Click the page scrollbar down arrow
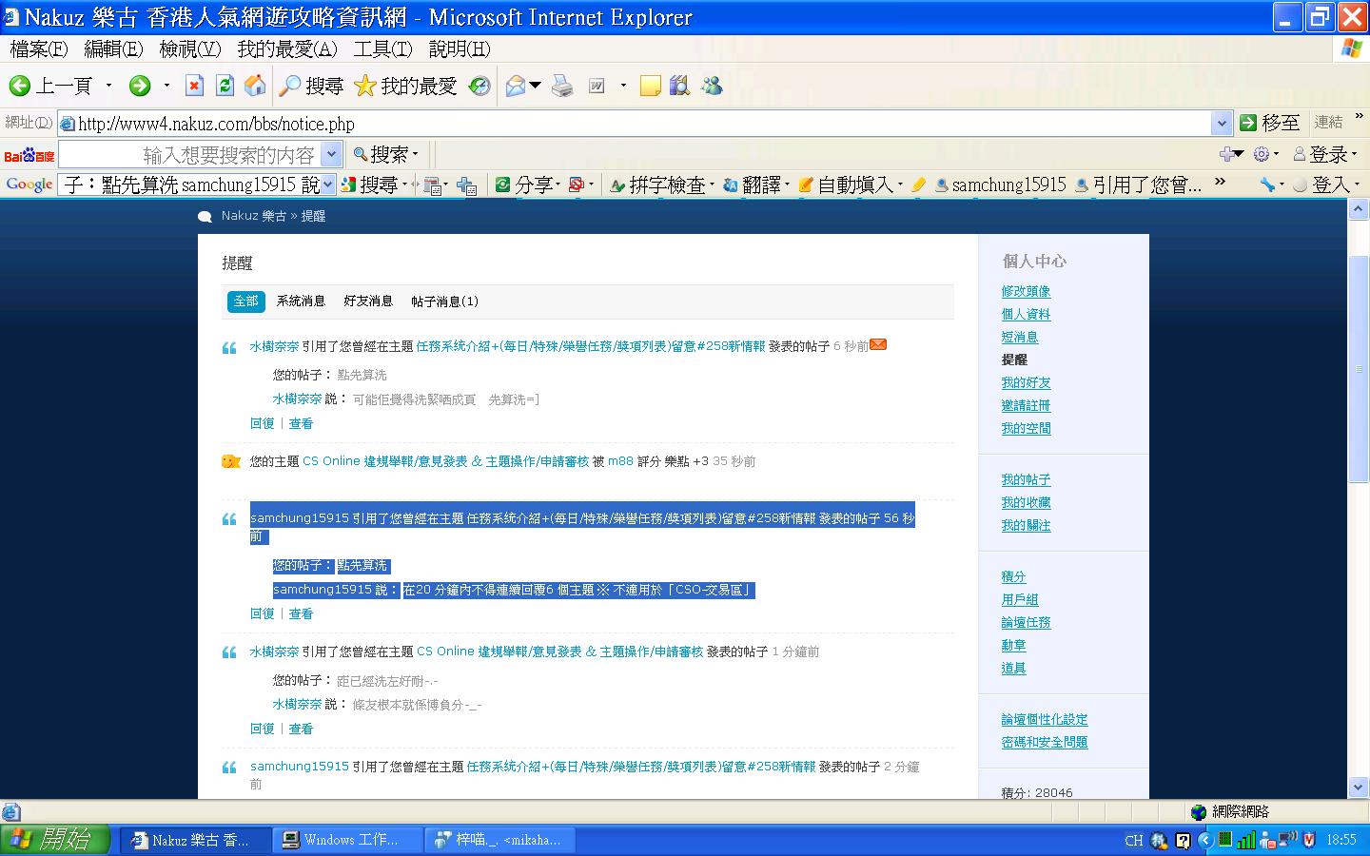Screen dimensions: 1370x856 pyautogui.click(x=1359, y=787)
